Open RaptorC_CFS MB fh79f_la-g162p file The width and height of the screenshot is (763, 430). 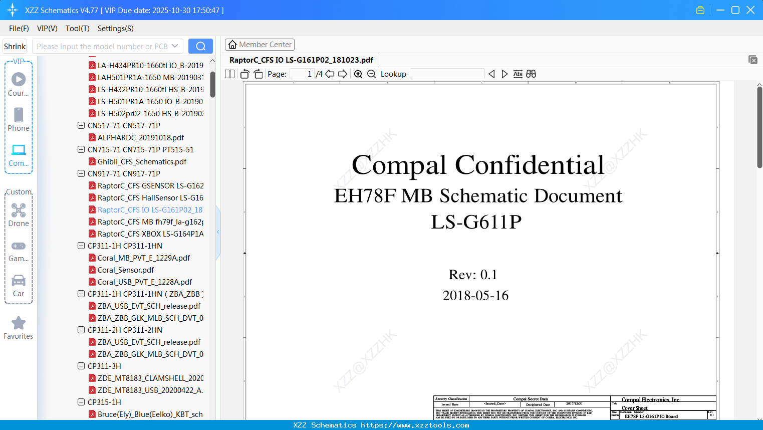150,222
